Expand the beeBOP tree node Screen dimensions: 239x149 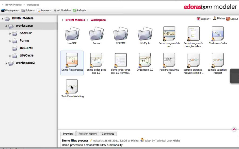click(x=10, y=34)
